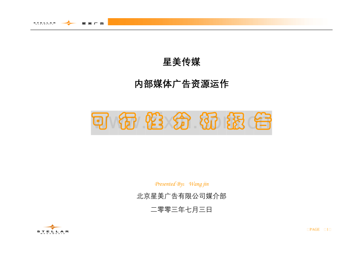Click the orange outlined 报 character

[236, 121]
